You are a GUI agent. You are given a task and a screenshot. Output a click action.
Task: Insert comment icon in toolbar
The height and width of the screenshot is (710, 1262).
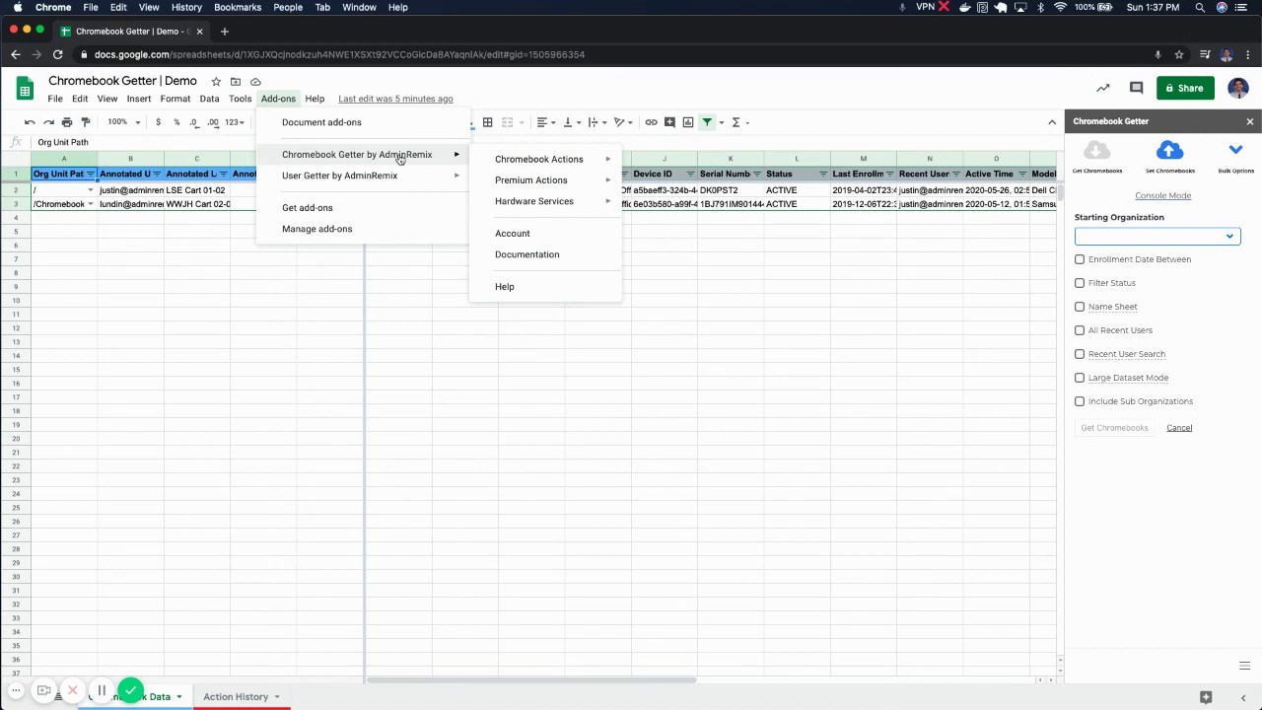tap(669, 122)
